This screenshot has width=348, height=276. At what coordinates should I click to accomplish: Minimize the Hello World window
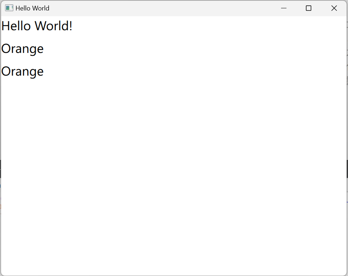tap(284, 8)
